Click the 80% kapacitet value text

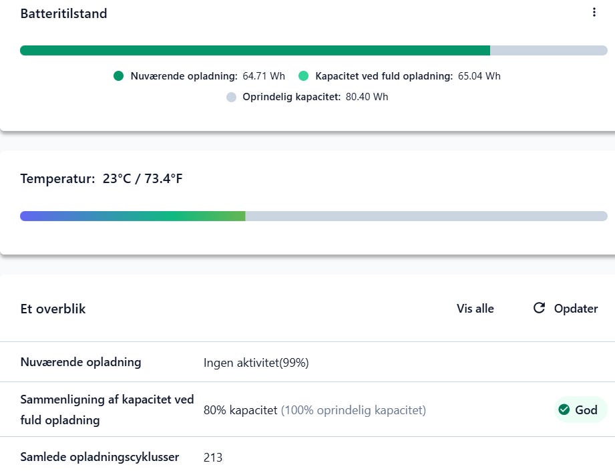(240, 410)
